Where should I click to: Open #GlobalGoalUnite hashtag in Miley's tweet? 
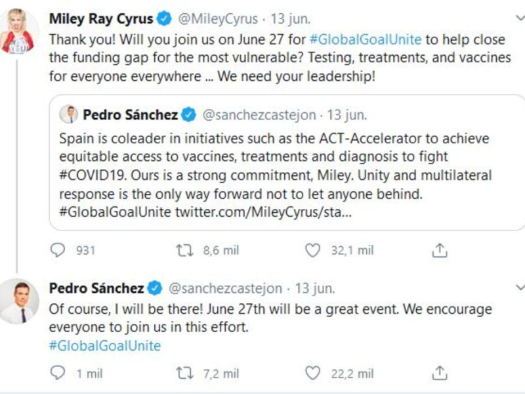tap(358, 39)
